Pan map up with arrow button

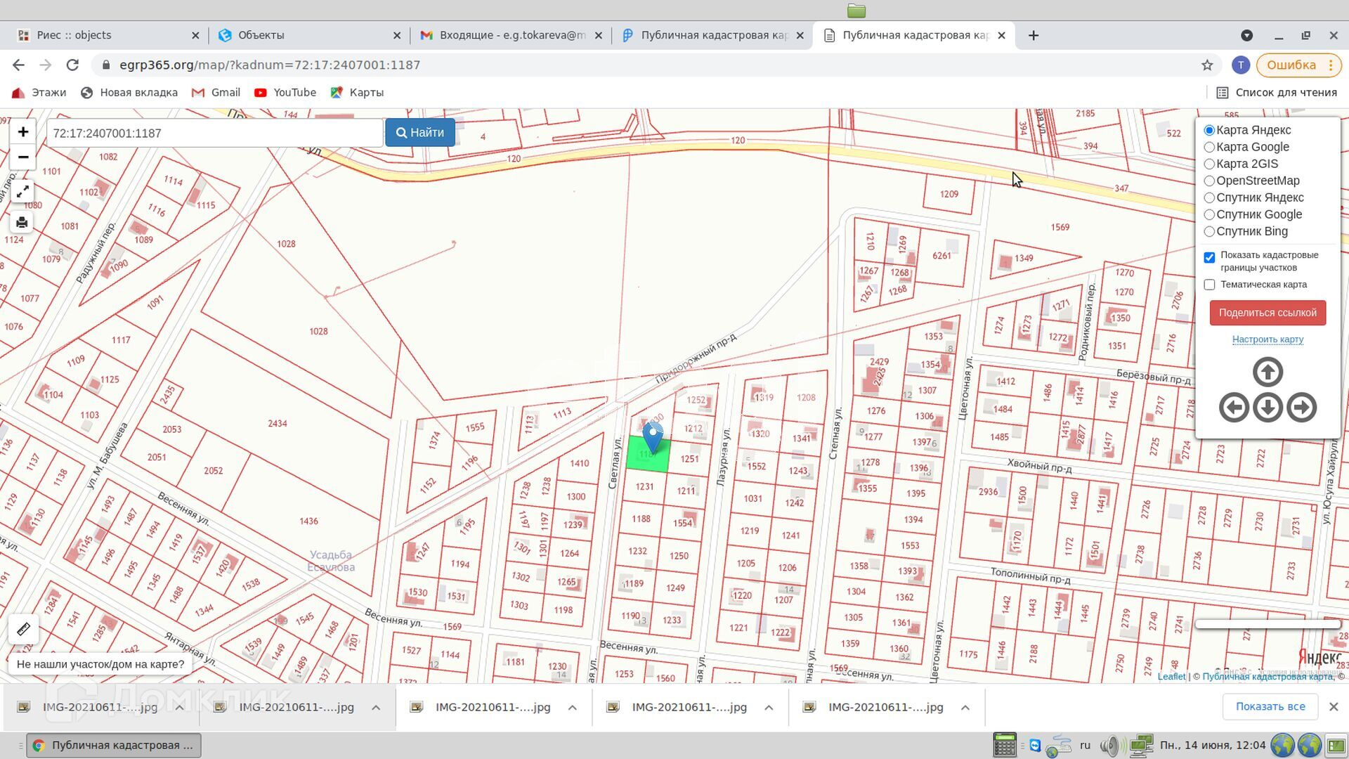[1267, 372]
